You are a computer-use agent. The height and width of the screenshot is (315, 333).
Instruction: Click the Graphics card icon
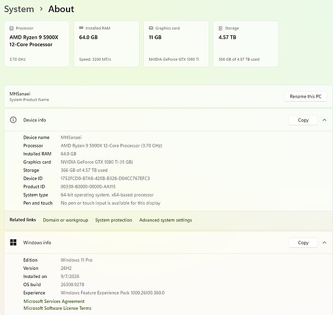pyautogui.click(x=151, y=28)
